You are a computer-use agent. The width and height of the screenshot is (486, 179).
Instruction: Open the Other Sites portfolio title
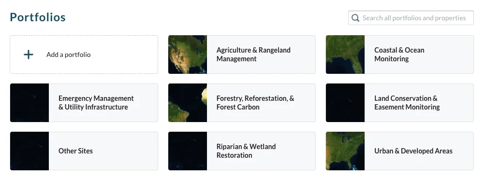pos(75,151)
